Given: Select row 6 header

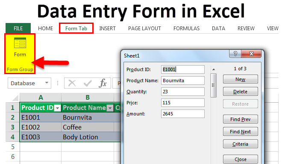Looking at the screenshot, I should pos(12,157).
